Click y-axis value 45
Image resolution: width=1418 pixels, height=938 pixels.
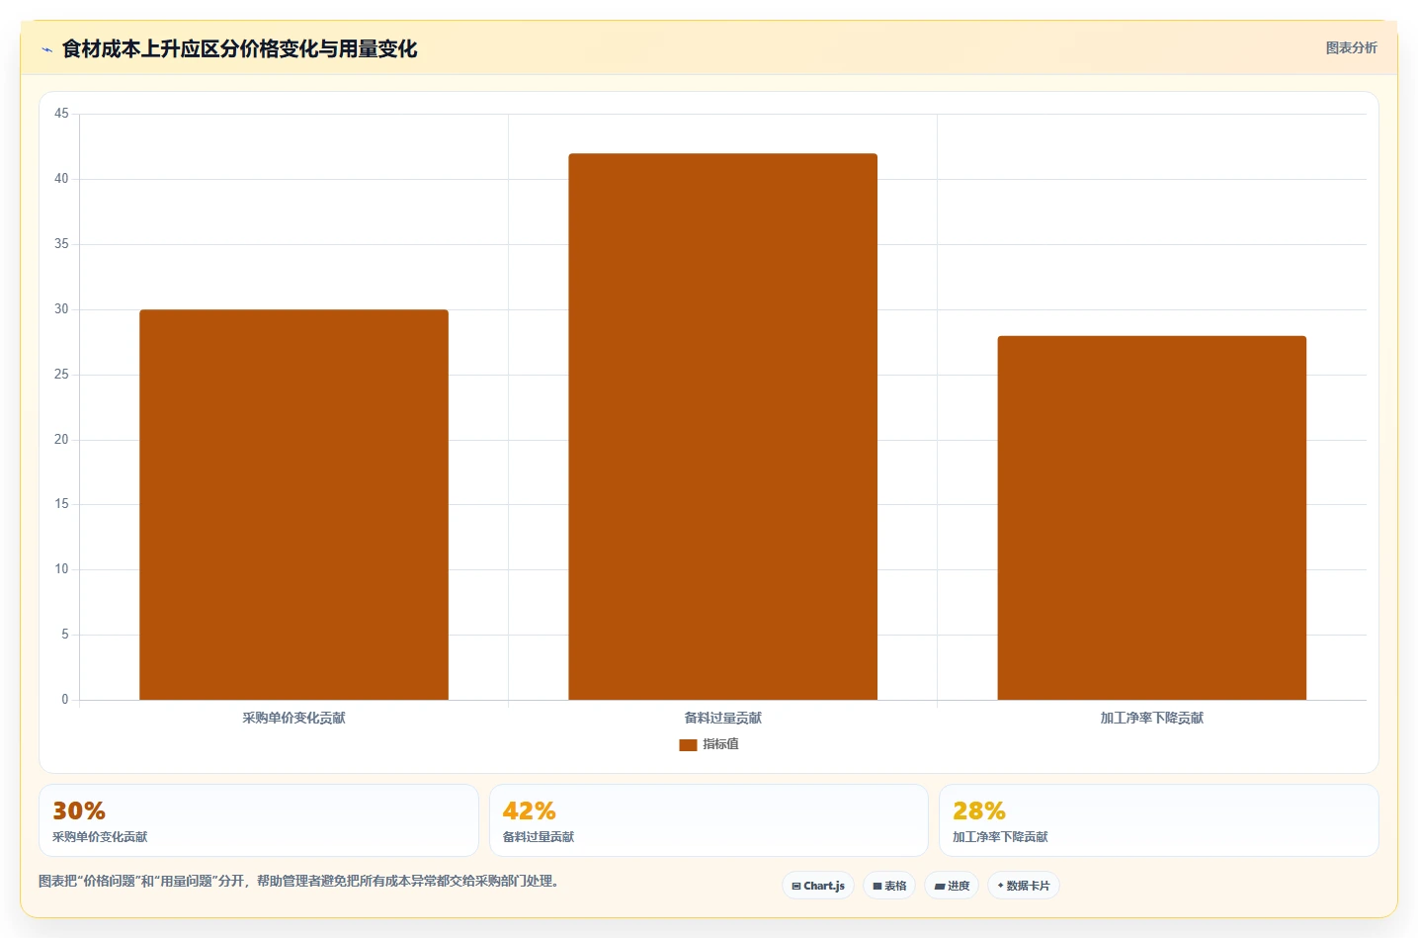coord(61,114)
